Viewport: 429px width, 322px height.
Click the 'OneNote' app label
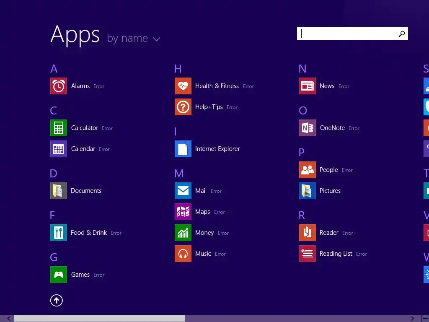(332, 128)
